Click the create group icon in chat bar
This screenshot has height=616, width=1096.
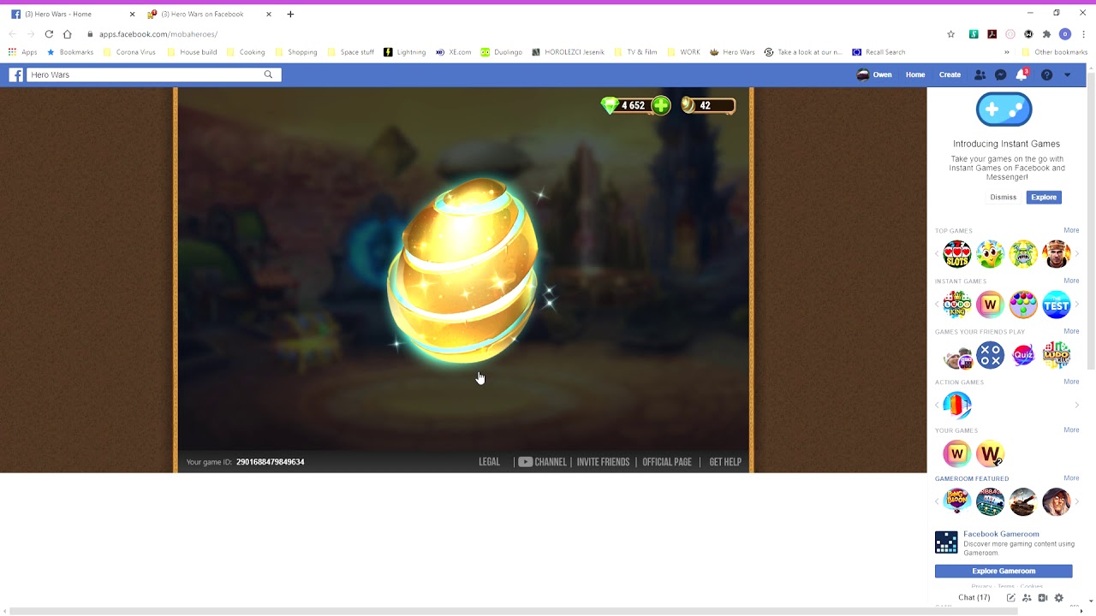click(x=1027, y=598)
